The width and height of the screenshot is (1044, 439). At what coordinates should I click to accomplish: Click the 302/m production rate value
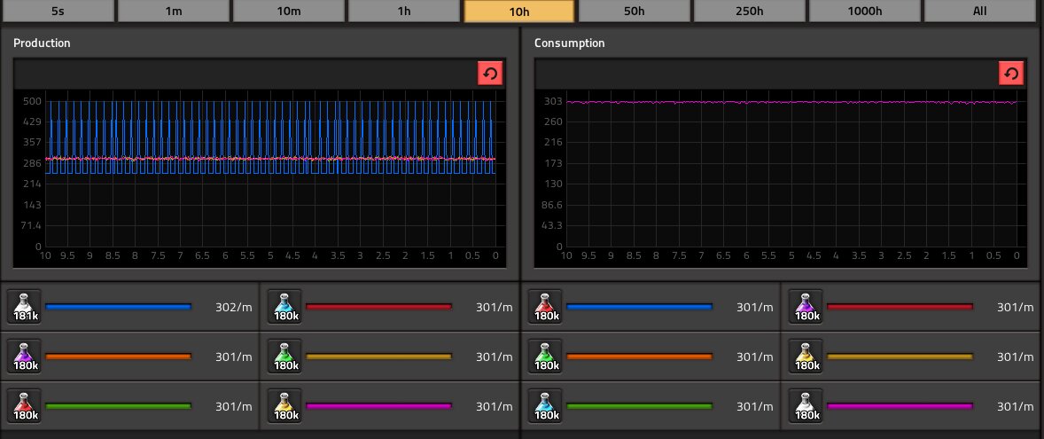[x=234, y=307]
